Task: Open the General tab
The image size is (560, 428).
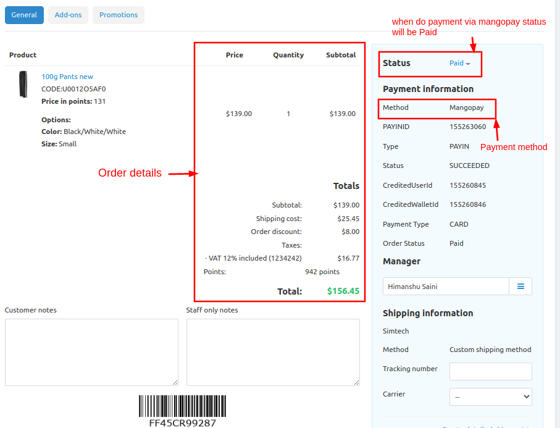Action: tap(24, 15)
